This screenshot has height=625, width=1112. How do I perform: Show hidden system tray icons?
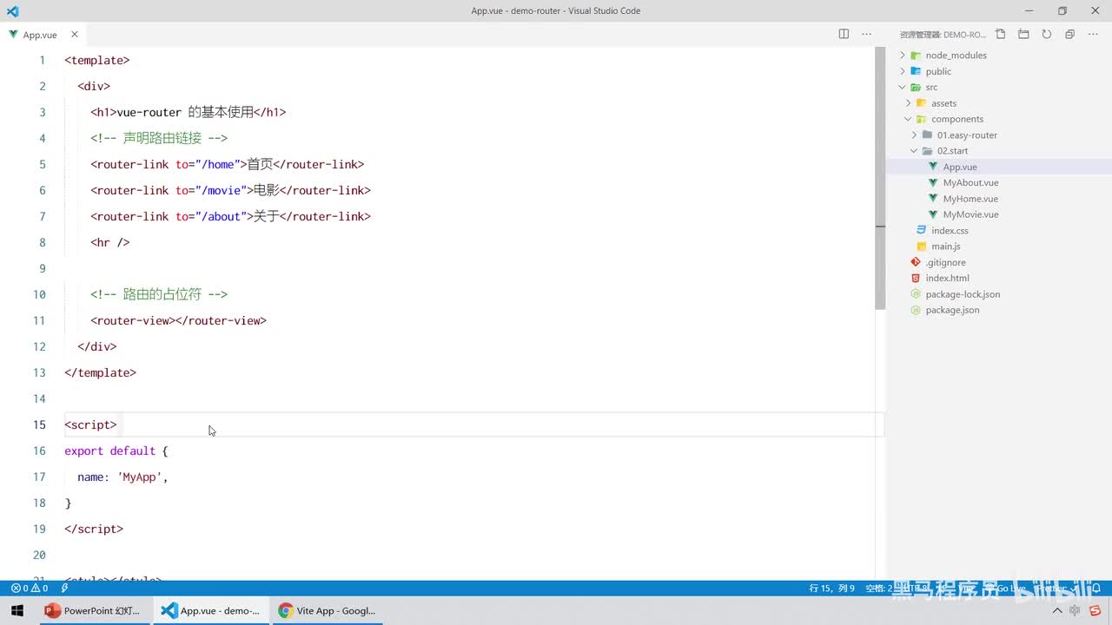point(1057,611)
